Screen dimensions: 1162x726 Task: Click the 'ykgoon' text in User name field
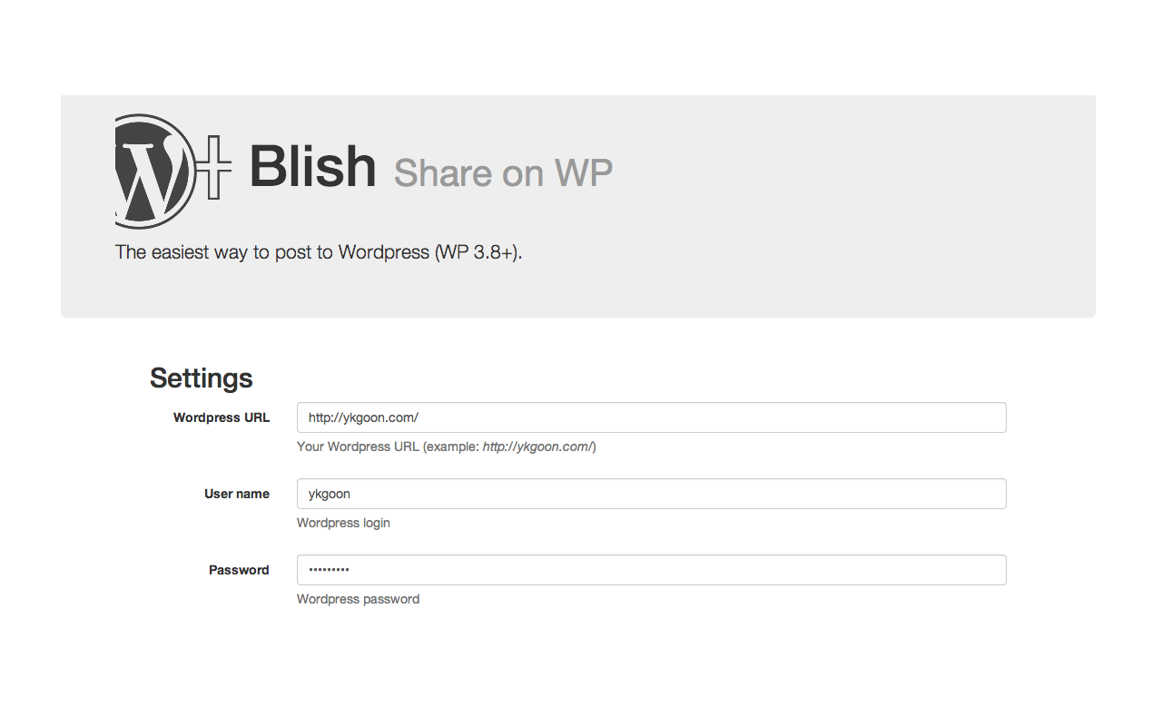click(329, 494)
